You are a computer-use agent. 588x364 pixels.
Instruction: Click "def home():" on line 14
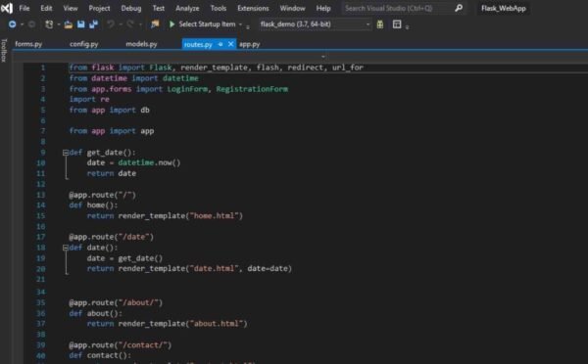coord(93,205)
